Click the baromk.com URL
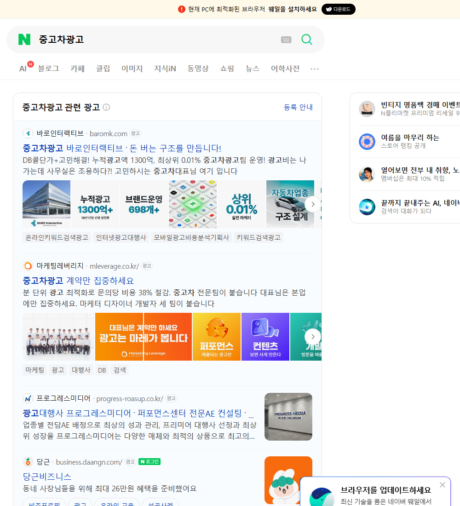460x506 pixels. click(x=109, y=133)
